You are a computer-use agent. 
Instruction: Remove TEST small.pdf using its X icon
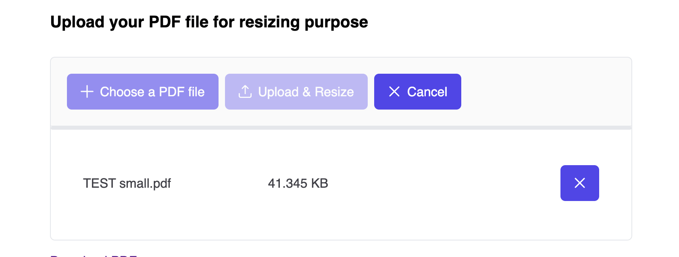580,183
